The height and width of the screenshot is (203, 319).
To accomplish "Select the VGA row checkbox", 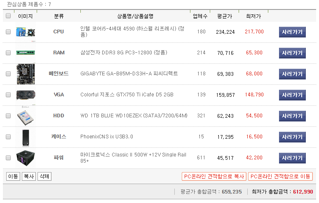I will pos(8,95).
